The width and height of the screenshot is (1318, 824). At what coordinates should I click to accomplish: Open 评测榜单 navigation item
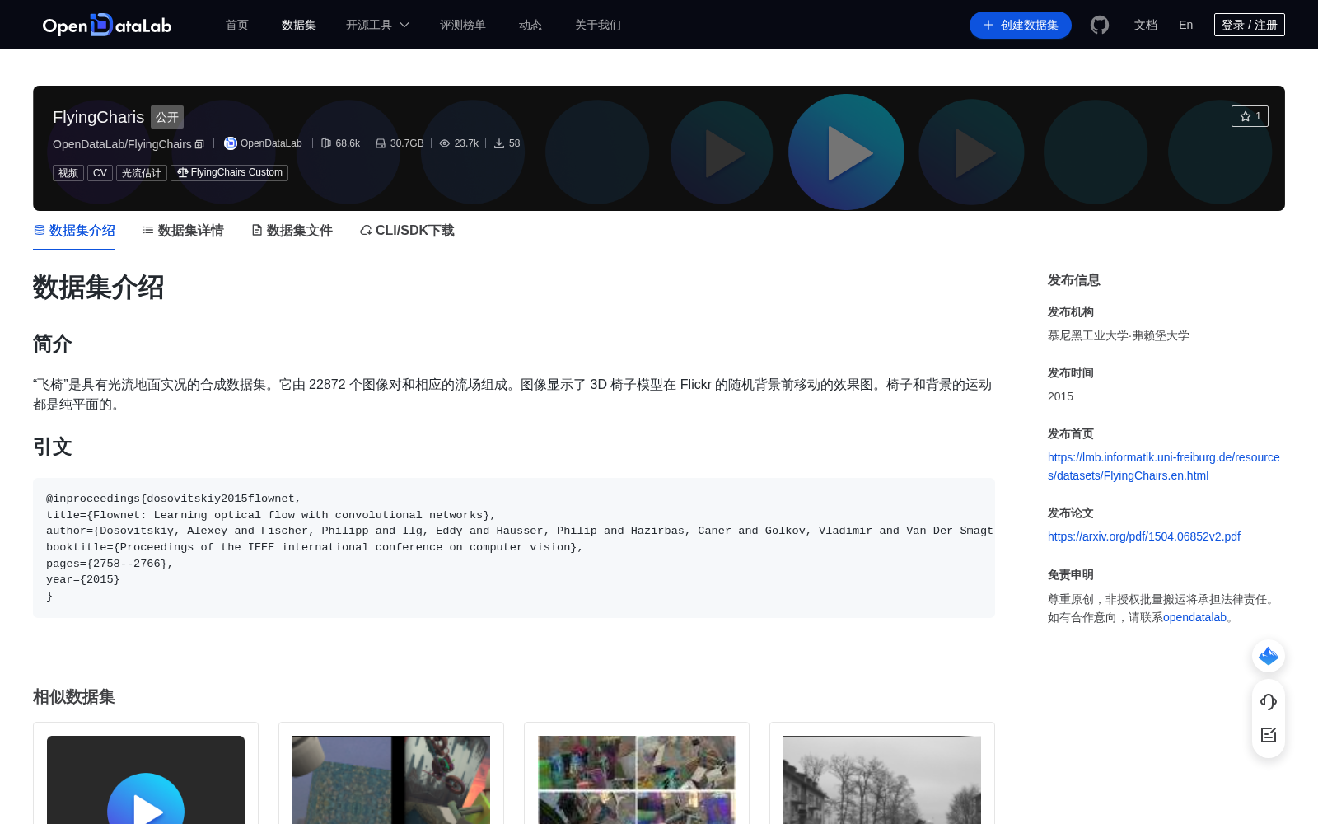463,25
